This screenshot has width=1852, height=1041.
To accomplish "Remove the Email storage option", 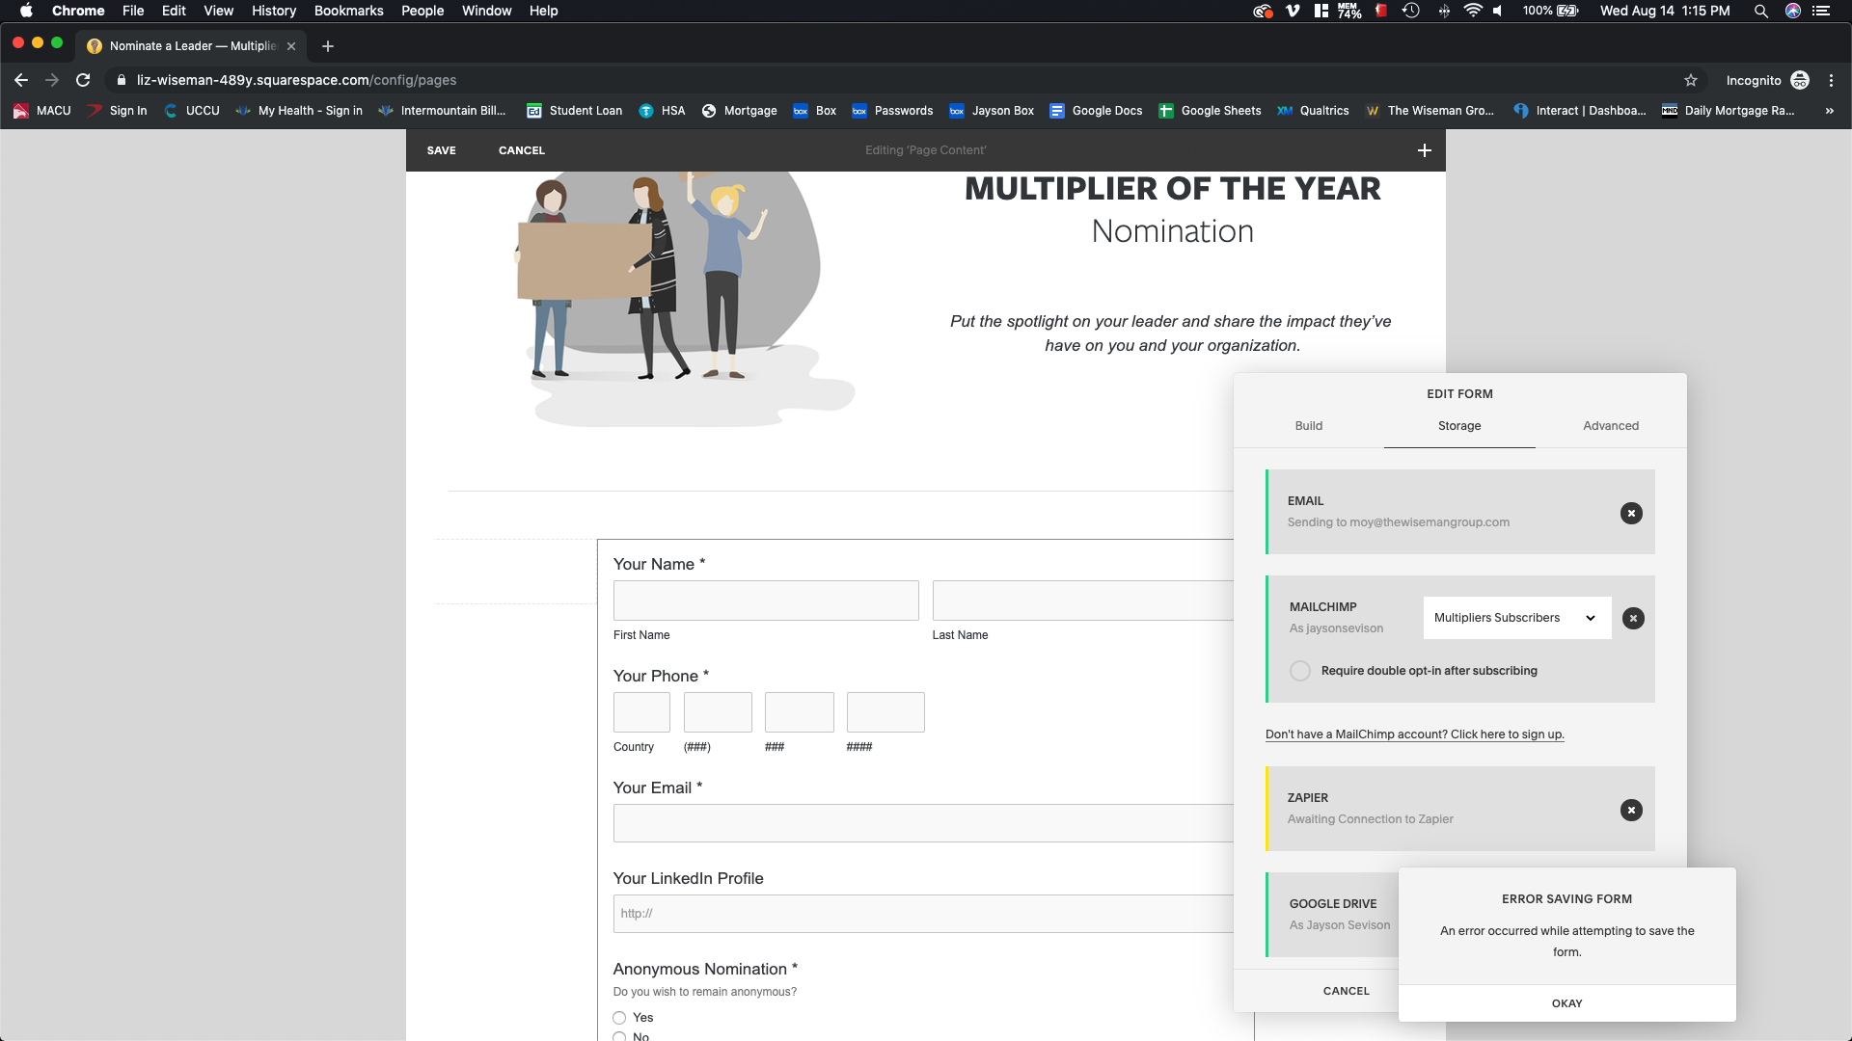I will [x=1631, y=513].
